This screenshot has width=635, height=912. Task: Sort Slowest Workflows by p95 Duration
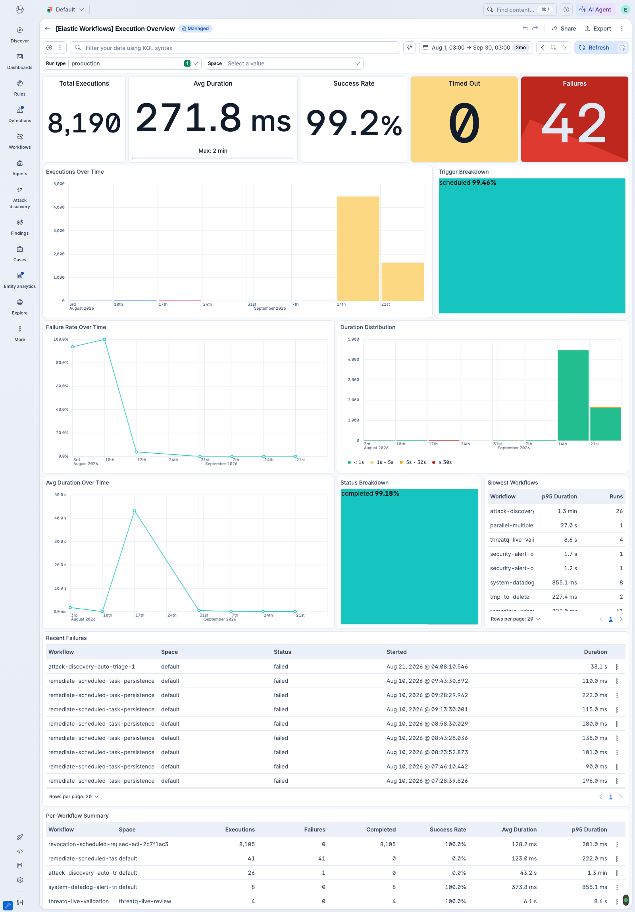point(559,496)
